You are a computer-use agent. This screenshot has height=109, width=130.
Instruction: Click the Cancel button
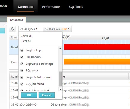pyautogui.click(x=47, y=95)
